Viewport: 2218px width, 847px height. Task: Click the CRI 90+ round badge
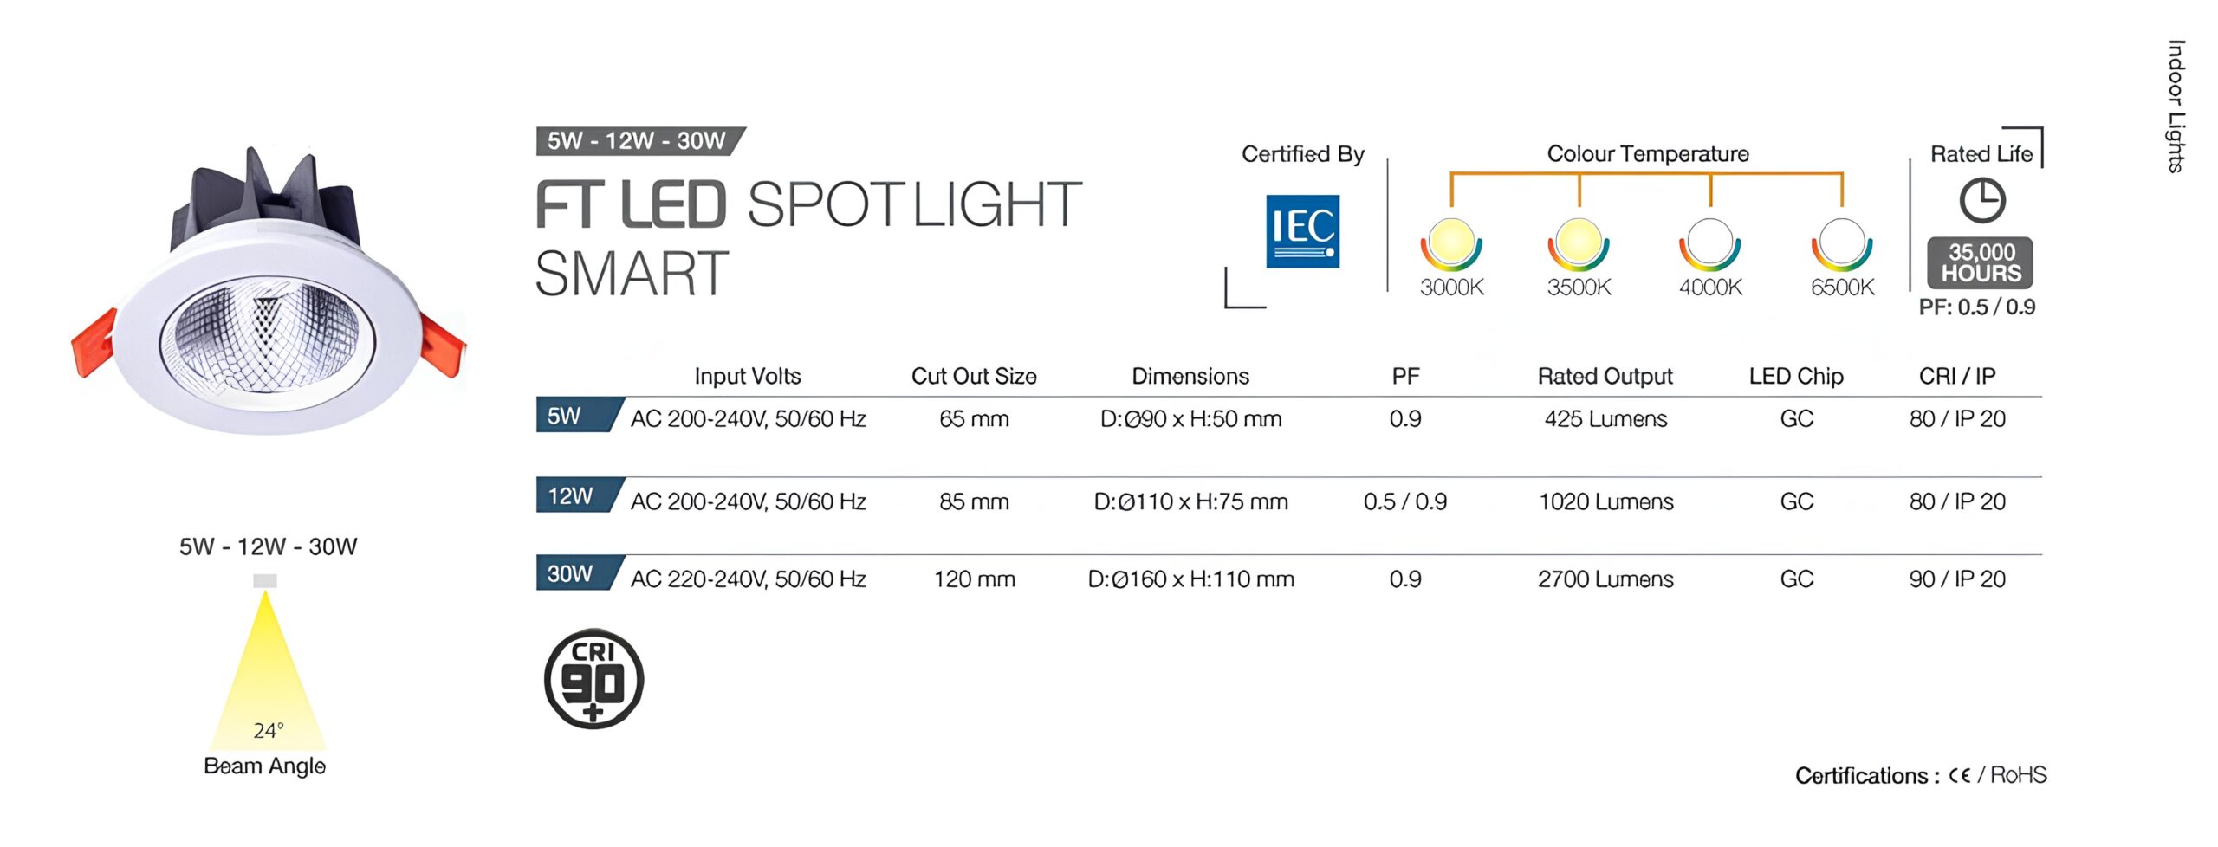[x=593, y=679]
